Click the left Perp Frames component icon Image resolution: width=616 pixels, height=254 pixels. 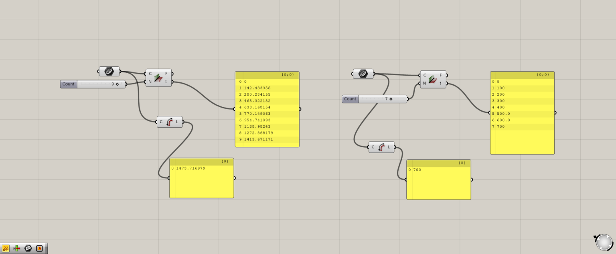click(158, 79)
